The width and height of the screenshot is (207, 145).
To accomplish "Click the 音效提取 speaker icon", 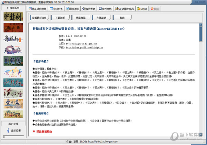I will pos(84,9).
